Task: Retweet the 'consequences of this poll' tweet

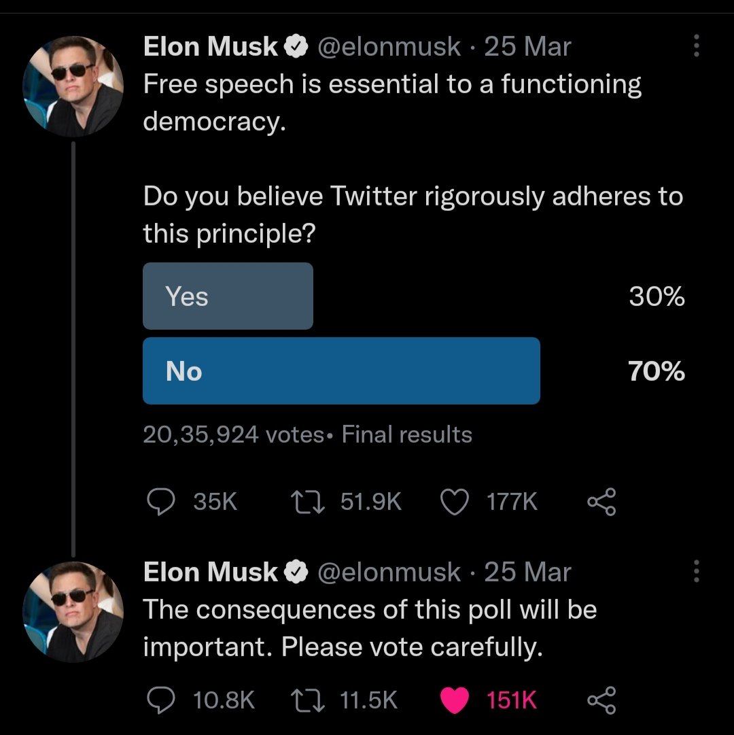Action: tap(308, 700)
